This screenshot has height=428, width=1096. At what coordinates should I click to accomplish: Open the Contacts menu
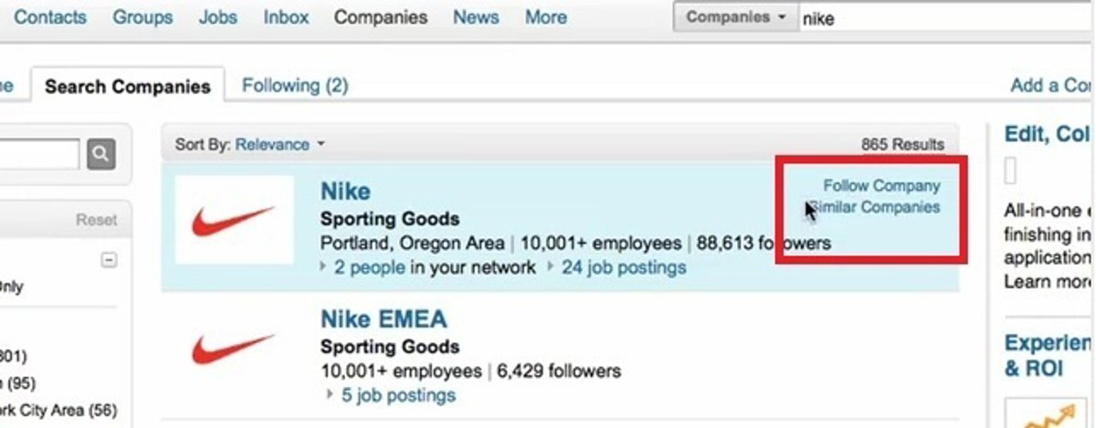(x=50, y=17)
